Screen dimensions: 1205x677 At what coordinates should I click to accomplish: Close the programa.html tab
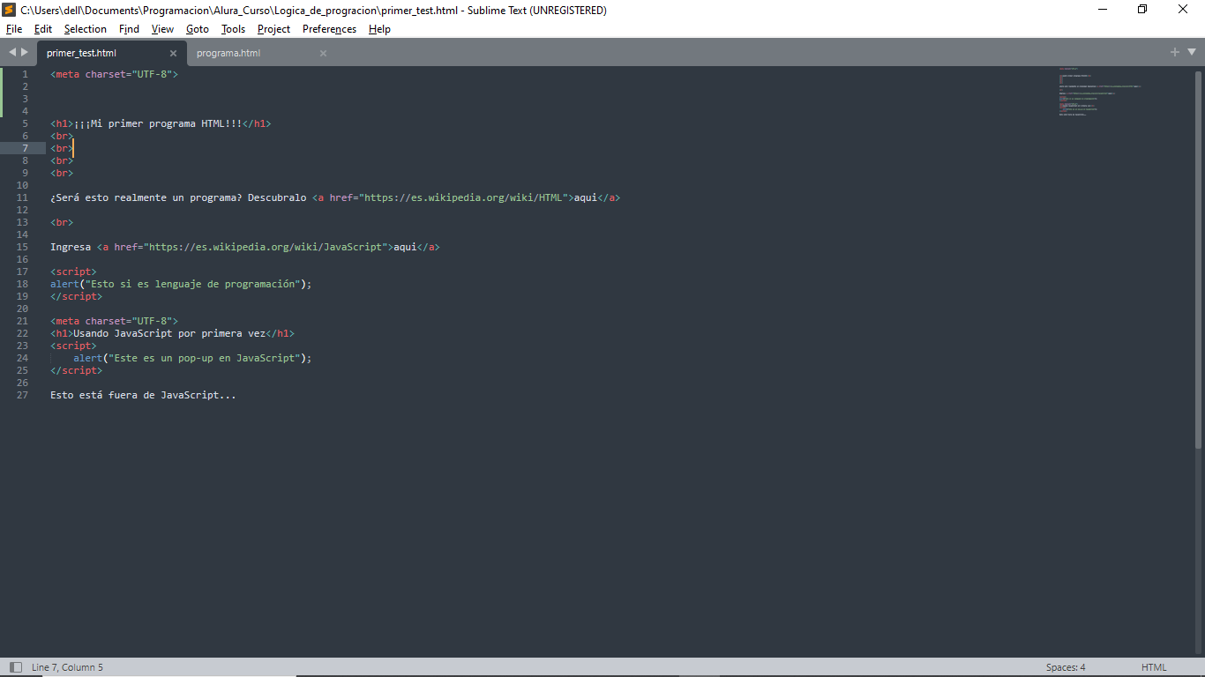coord(323,53)
